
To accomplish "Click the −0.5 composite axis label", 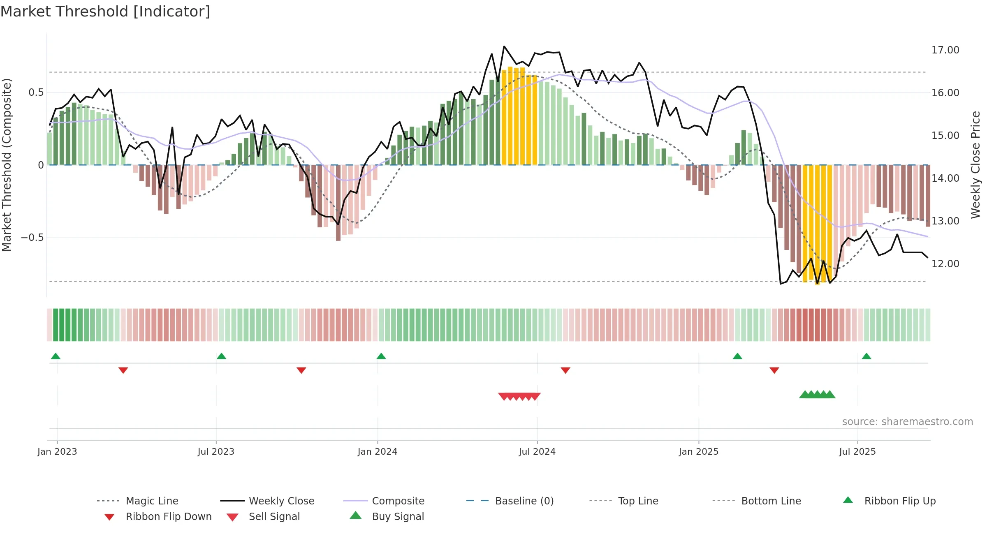I will click(32, 238).
